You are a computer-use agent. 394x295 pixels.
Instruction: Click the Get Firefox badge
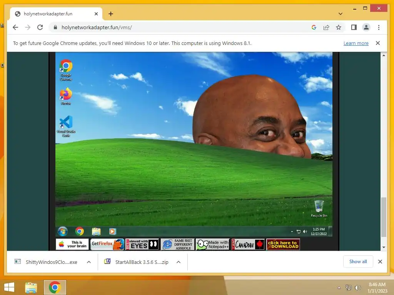(x=107, y=244)
